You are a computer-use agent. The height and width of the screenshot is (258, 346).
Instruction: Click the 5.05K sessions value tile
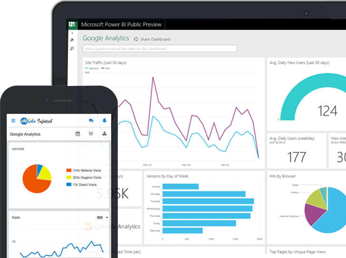coord(113,194)
